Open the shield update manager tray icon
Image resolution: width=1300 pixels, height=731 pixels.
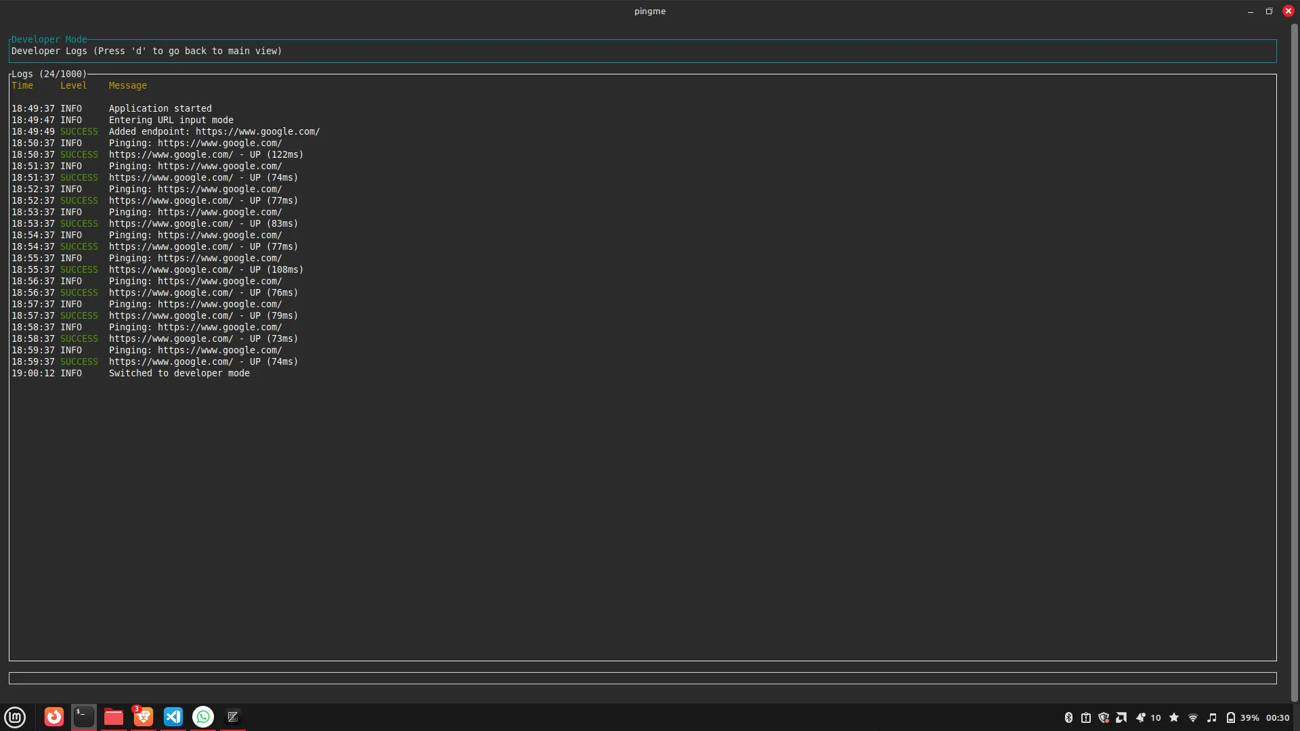tap(1104, 717)
